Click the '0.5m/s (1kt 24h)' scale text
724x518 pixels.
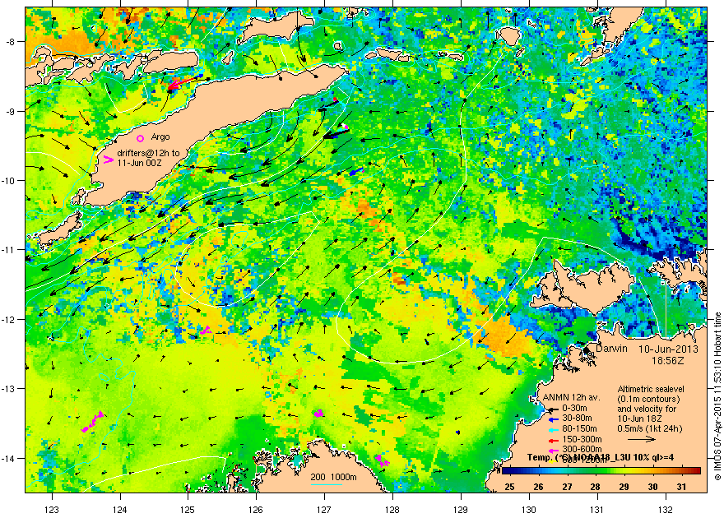(650, 429)
